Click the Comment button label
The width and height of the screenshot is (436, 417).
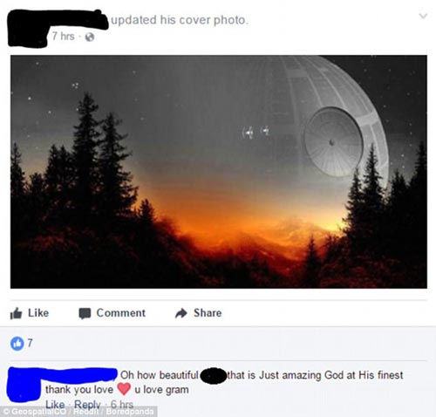tap(121, 313)
